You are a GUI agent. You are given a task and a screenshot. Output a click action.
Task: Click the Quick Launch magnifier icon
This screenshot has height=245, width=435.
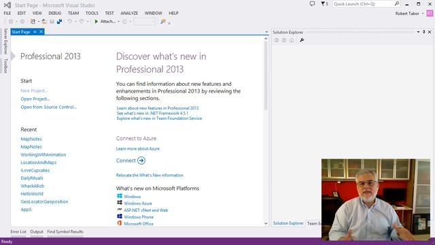coord(397,3)
